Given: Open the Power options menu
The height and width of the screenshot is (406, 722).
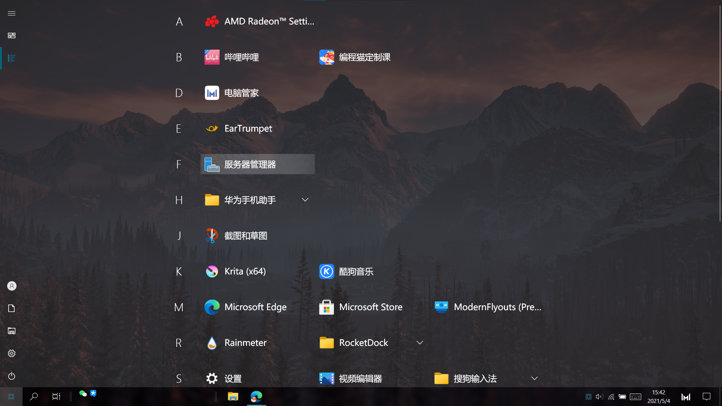Looking at the screenshot, I should click(12, 376).
